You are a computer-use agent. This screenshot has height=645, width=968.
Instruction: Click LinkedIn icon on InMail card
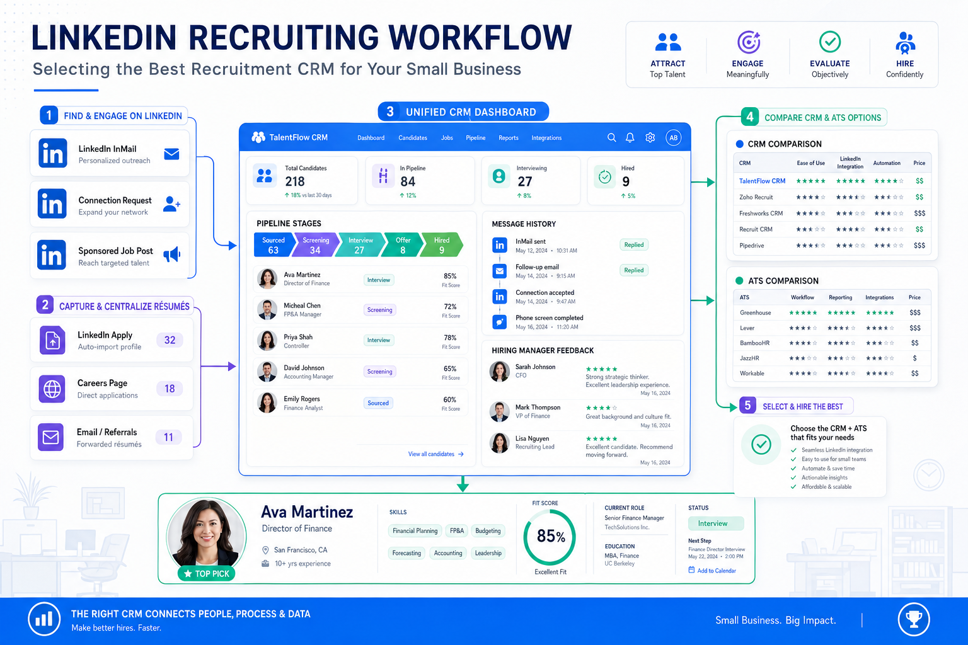[52, 153]
